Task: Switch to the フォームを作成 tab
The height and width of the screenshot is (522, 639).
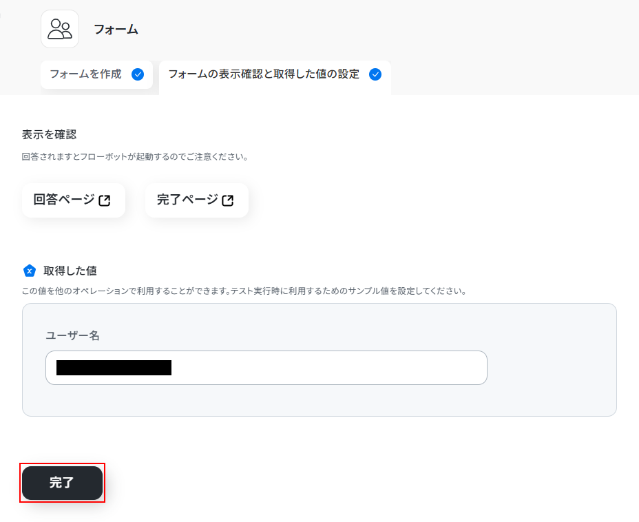Action: point(86,74)
